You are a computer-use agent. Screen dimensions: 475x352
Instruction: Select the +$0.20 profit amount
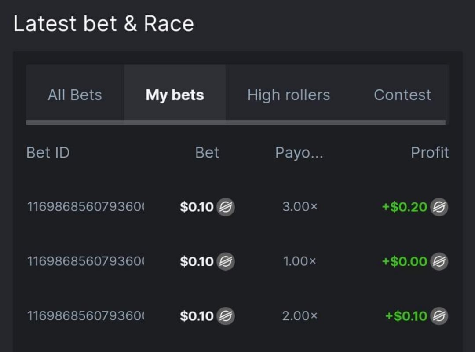(x=405, y=206)
